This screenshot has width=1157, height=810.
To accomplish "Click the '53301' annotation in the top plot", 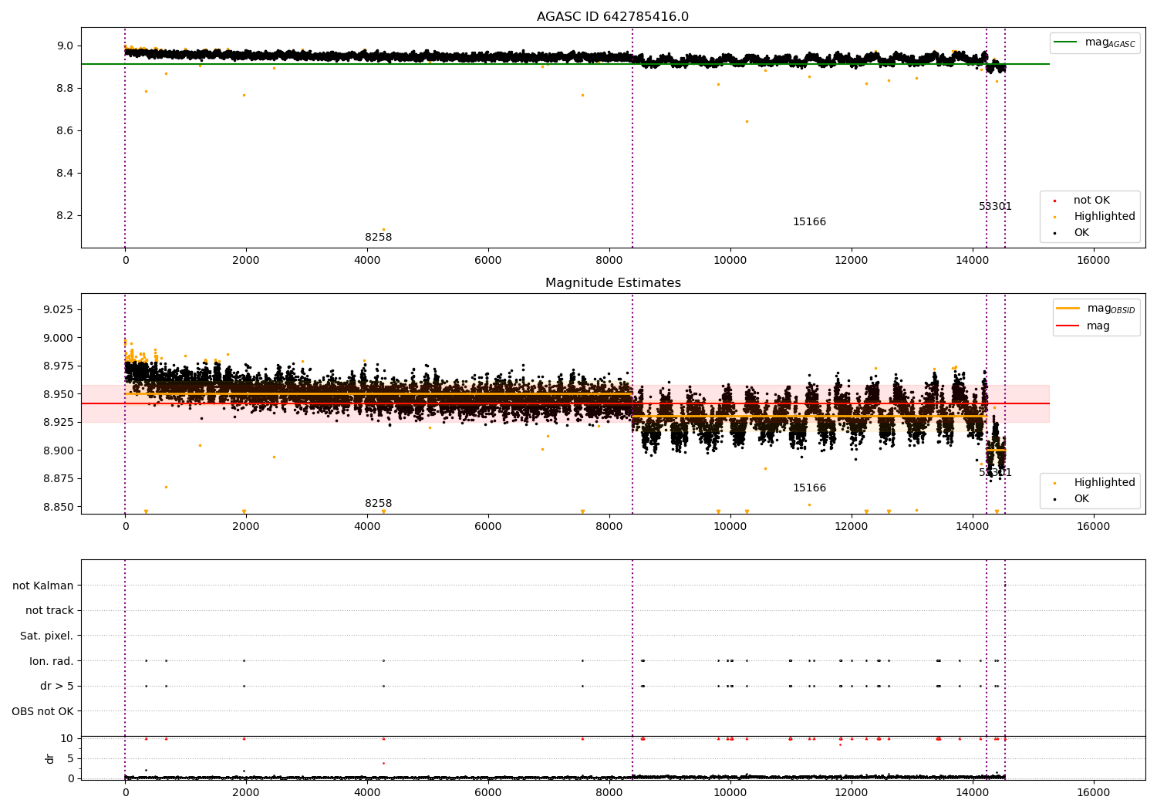I will (995, 207).
